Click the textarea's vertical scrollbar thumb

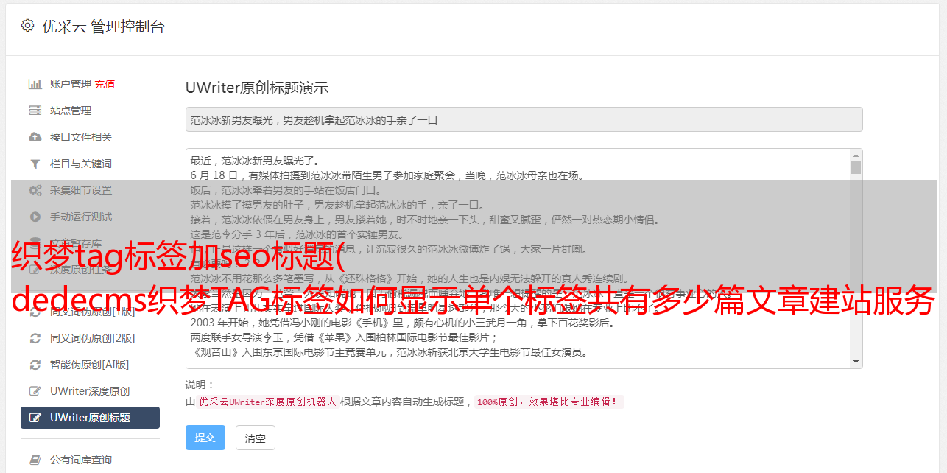(856, 168)
